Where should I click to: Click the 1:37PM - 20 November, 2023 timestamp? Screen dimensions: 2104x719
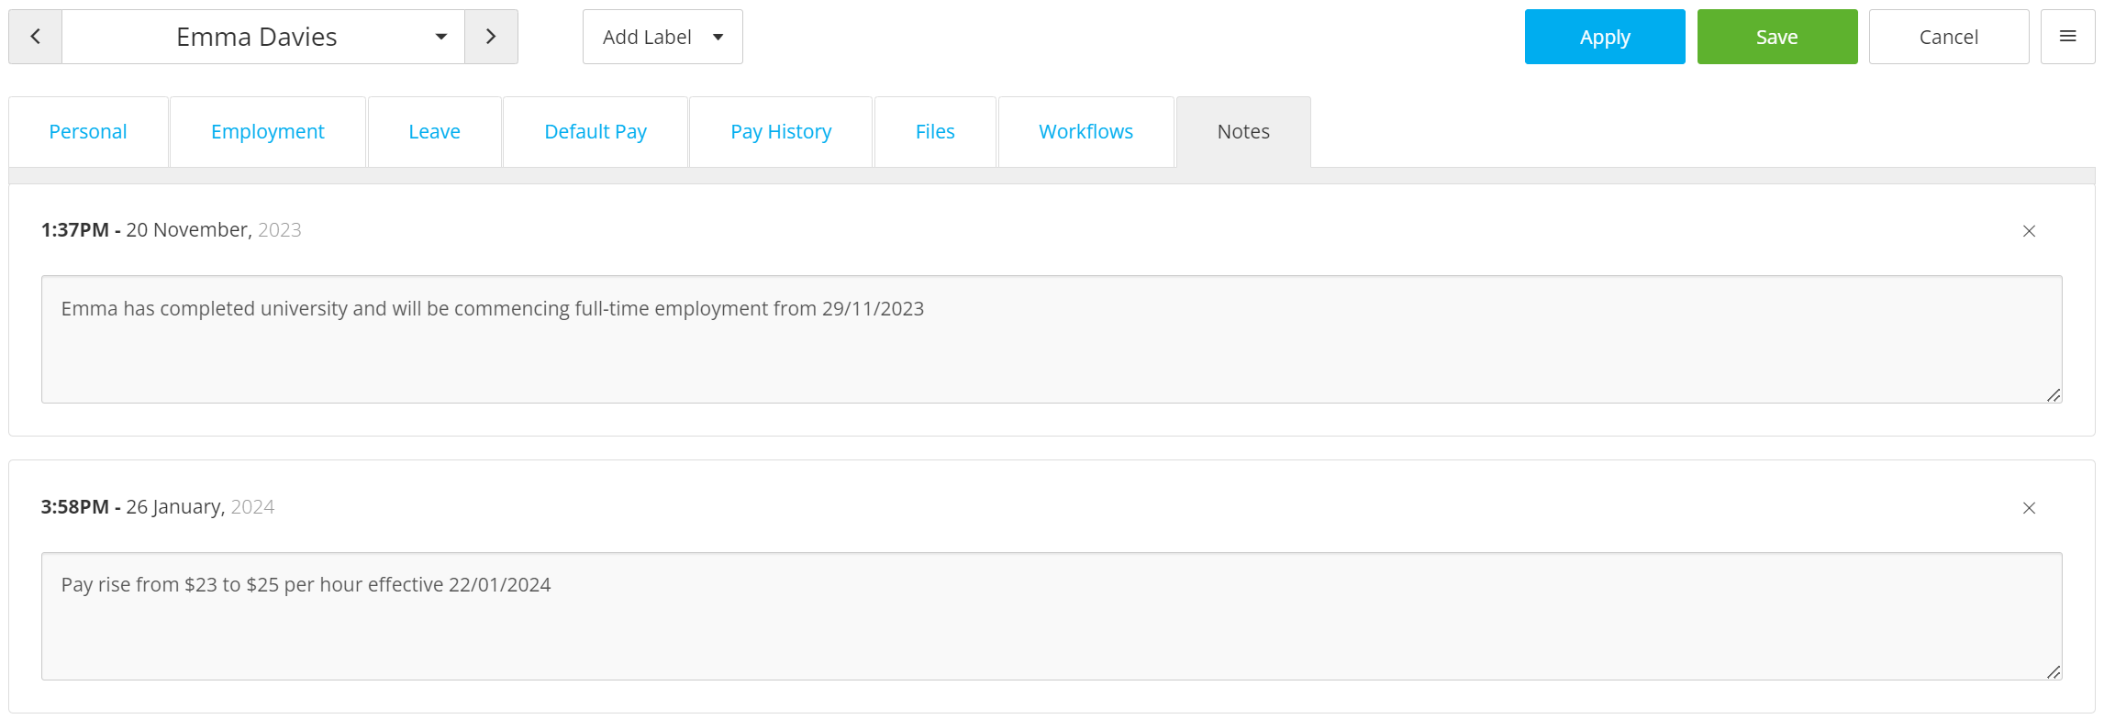[x=172, y=230]
